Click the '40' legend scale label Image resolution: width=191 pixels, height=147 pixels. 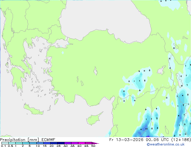point(79,146)
